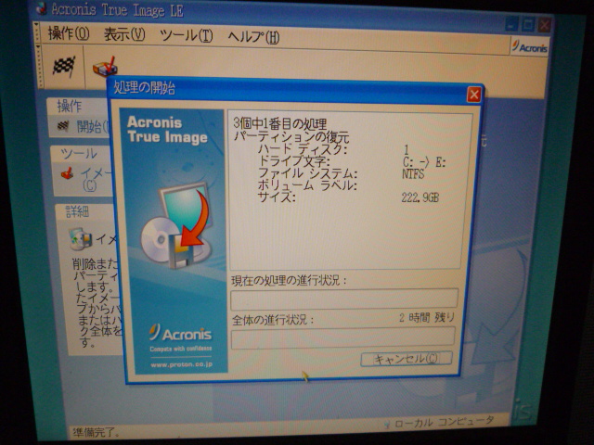Image resolution: width=594 pixels, height=445 pixels.
Task: Click the 3個中1番目の処理 heading text
Action: 280,123
